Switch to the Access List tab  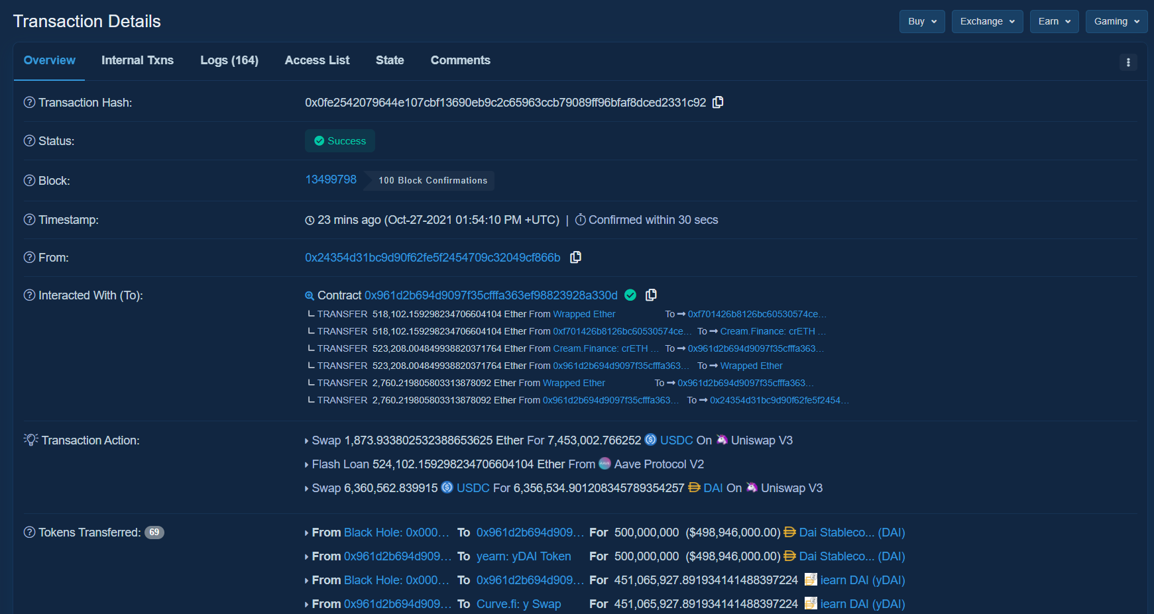(317, 60)
